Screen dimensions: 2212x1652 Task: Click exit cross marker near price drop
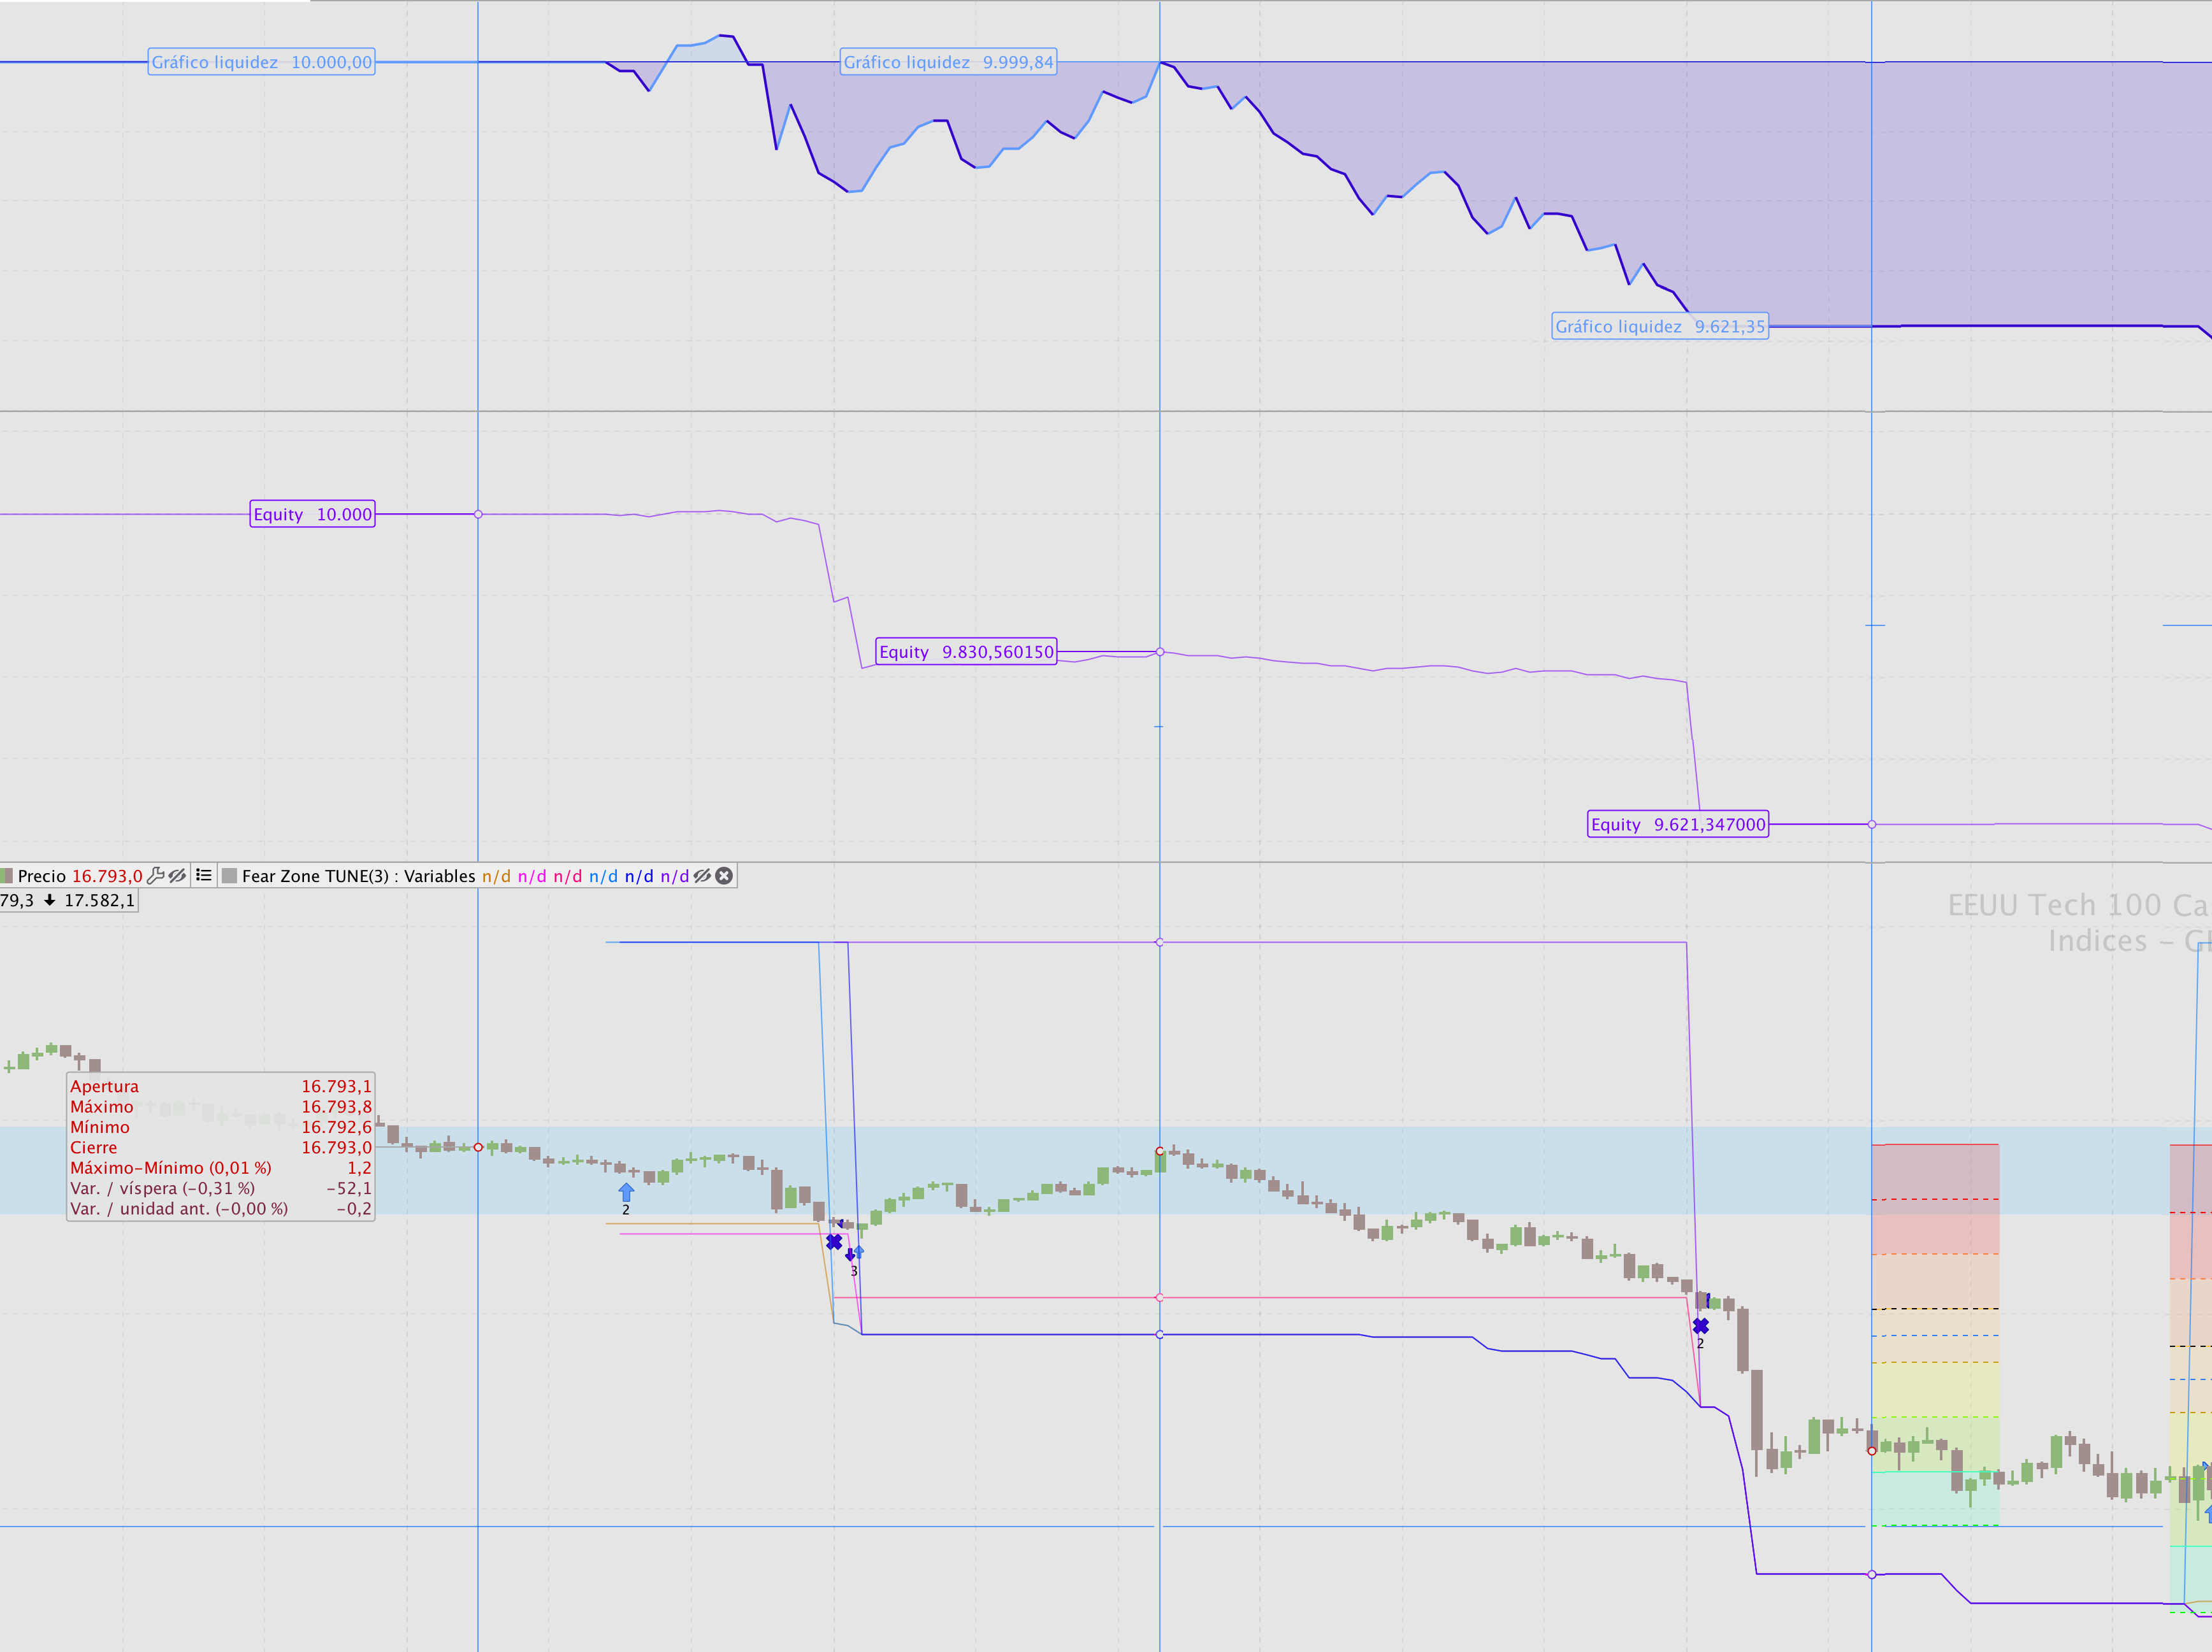tap(1701, 1326)
